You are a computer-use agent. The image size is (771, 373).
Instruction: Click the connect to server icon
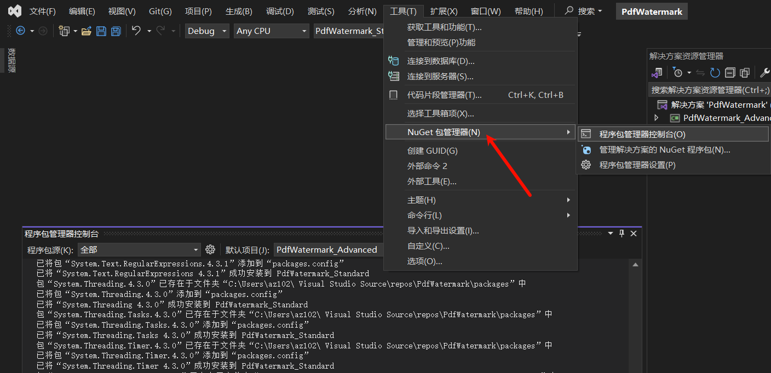(394, 76)
